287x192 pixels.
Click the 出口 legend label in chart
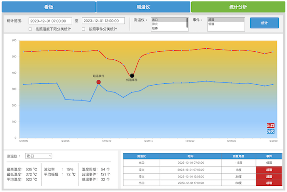271,125
